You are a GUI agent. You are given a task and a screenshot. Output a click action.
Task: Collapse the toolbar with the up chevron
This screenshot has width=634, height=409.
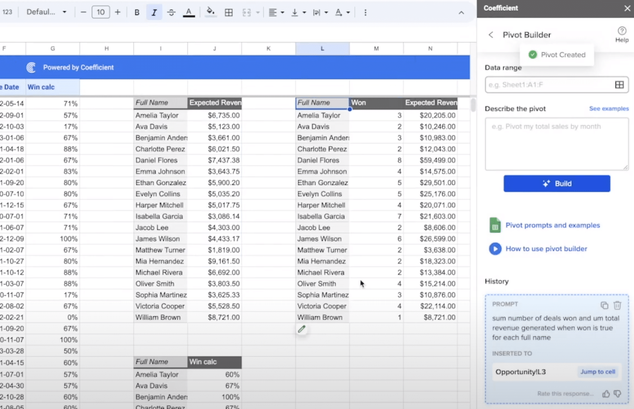[x=461, y=13]
